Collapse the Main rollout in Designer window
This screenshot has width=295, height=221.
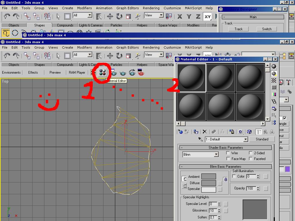click(x=253, y=17)
